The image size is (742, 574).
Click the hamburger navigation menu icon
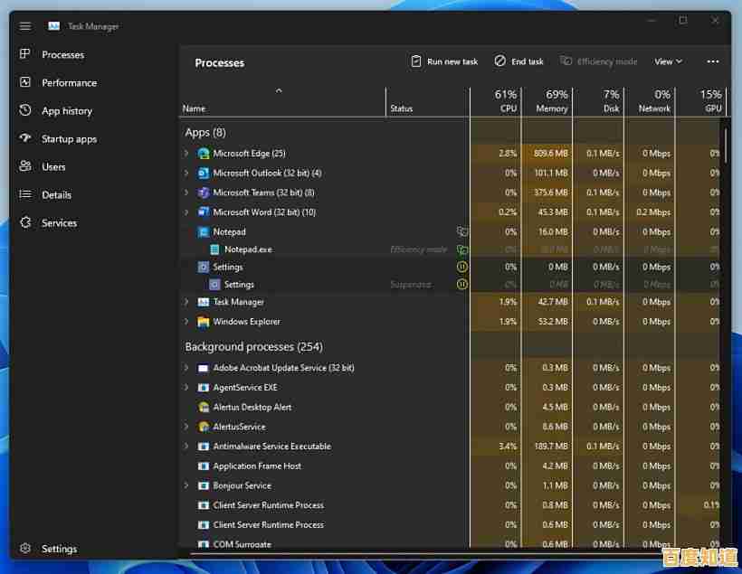(24, 25)
